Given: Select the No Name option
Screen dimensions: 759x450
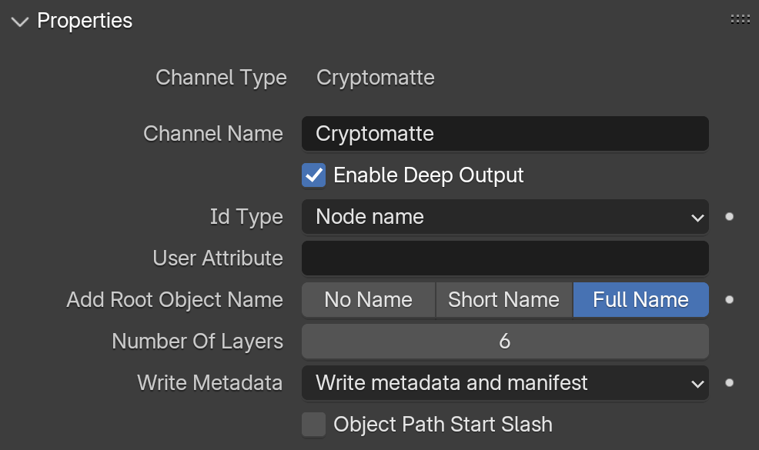Looking at the screenshot, I should [369, 300].
